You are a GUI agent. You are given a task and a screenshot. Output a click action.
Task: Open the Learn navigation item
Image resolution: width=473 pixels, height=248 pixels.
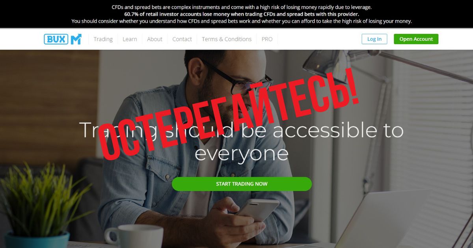(x=130, y=39)
